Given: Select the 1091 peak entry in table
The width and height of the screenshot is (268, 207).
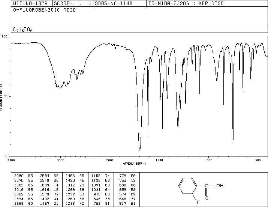Looking at the screenshot, I should click(101, 185).
